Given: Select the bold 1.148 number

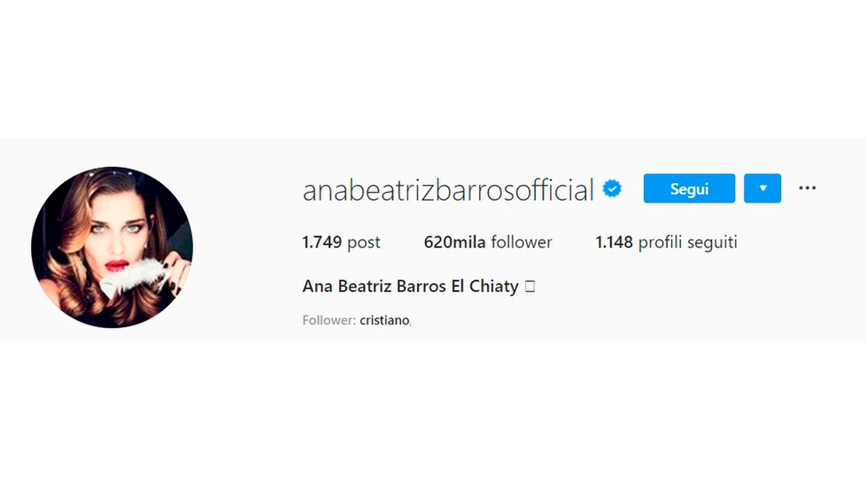Looking at the screenshot, I should 615,242.
